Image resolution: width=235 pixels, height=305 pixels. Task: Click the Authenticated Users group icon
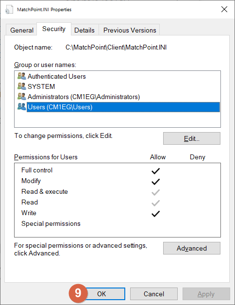(21, 76)
